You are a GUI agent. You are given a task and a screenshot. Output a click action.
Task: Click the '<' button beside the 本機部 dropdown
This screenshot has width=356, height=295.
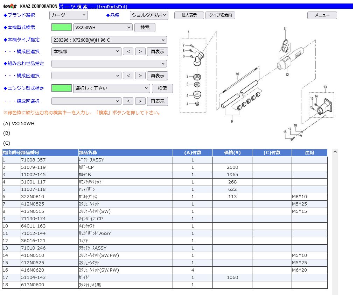click(128, 52)
